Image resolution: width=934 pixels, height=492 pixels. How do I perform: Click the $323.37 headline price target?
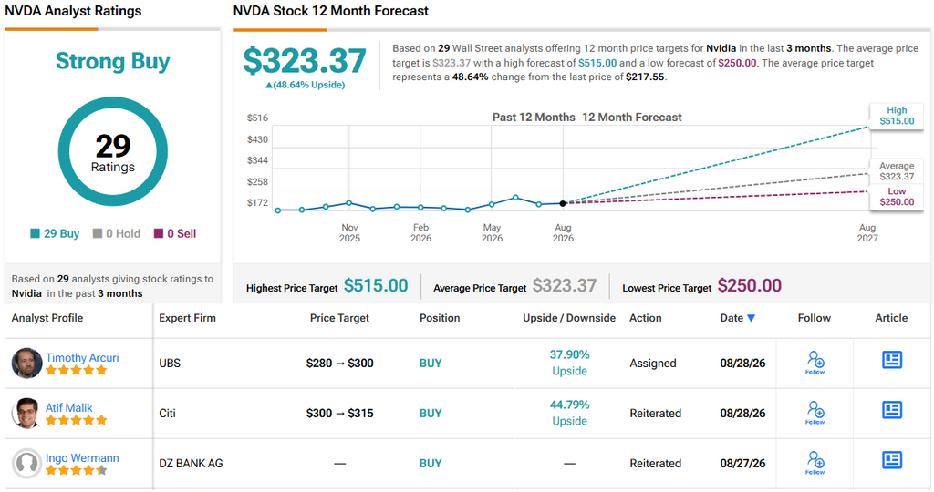305,61
